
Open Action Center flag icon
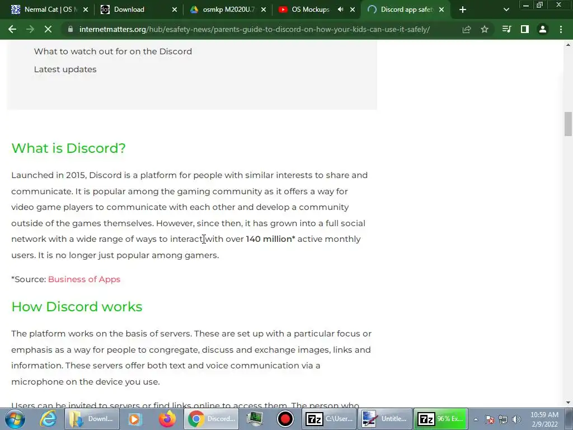pyautogui.click(x=490, y=419)
